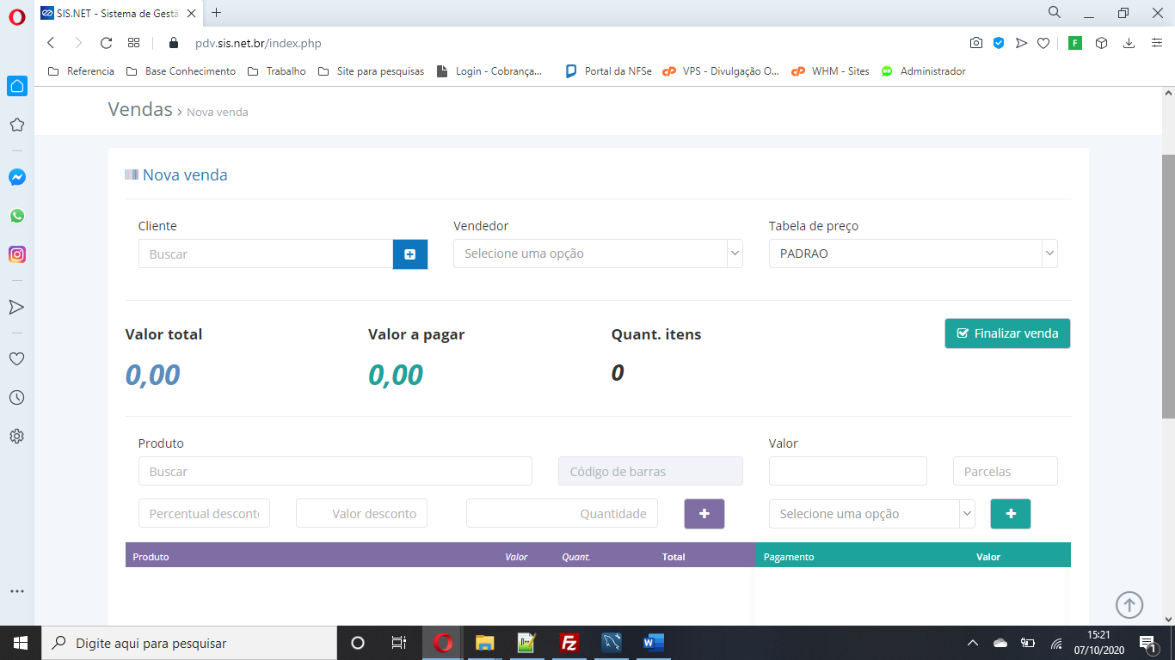This screenshot has height=660, width=1175.
Task: Open the blue shield privacy badge
Action: coord(999,43)
